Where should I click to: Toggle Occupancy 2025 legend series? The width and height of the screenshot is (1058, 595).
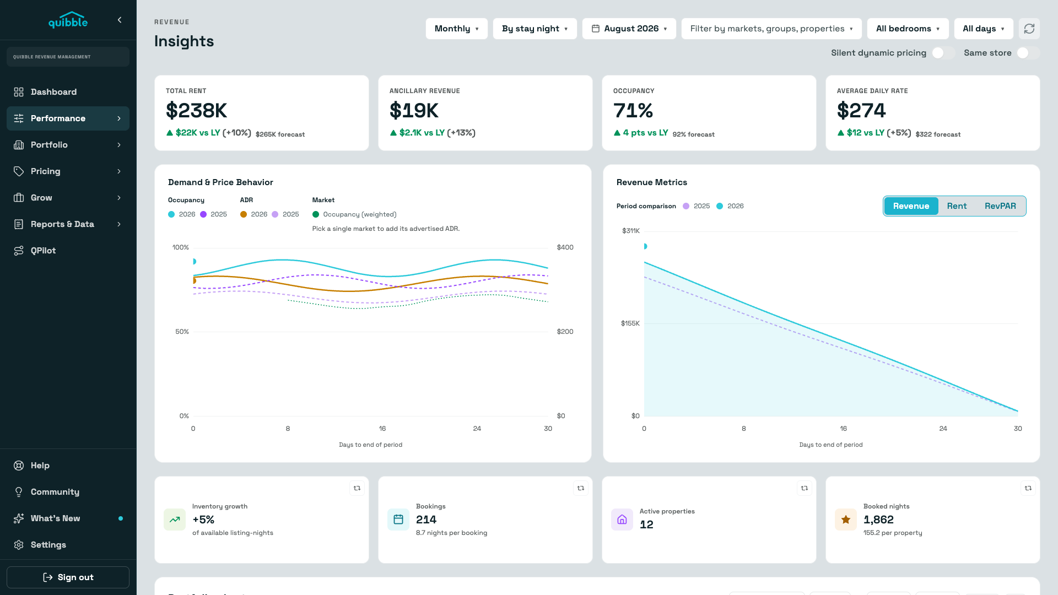pyautogui.click(x=214, y=214)
